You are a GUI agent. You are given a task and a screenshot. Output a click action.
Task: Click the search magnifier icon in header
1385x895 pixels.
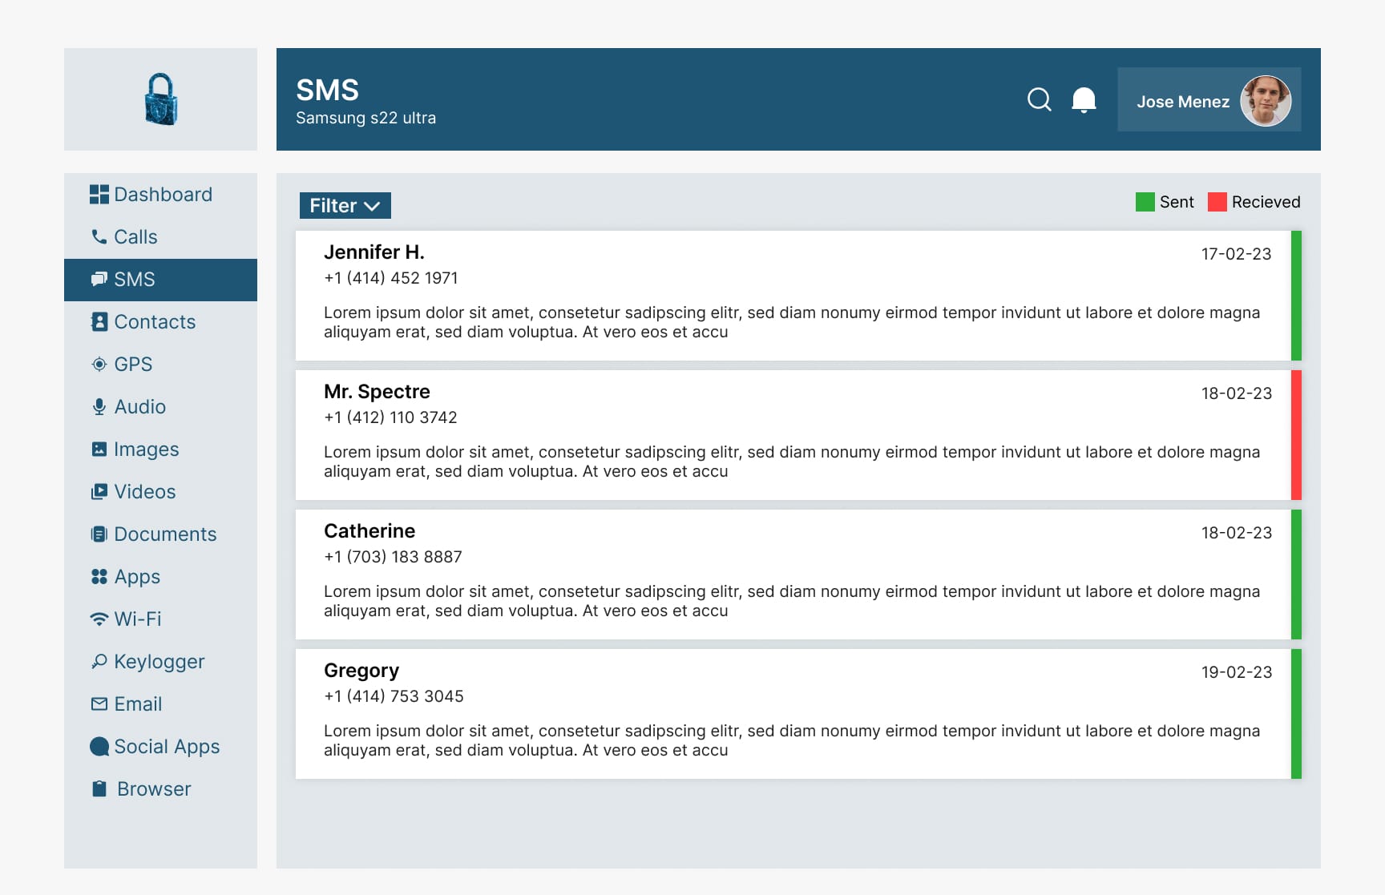pyautogui.click(x=1039, y=99)
